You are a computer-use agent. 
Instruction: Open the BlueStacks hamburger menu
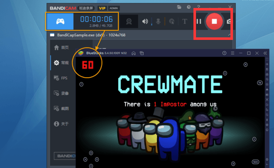pos(232,53)
